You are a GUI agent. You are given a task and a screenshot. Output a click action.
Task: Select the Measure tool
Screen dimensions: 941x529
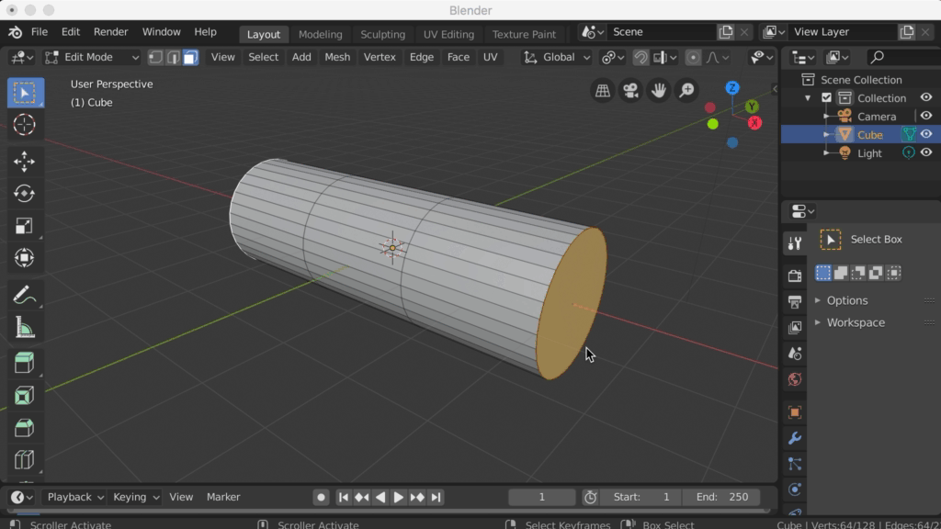coord(24,327)
